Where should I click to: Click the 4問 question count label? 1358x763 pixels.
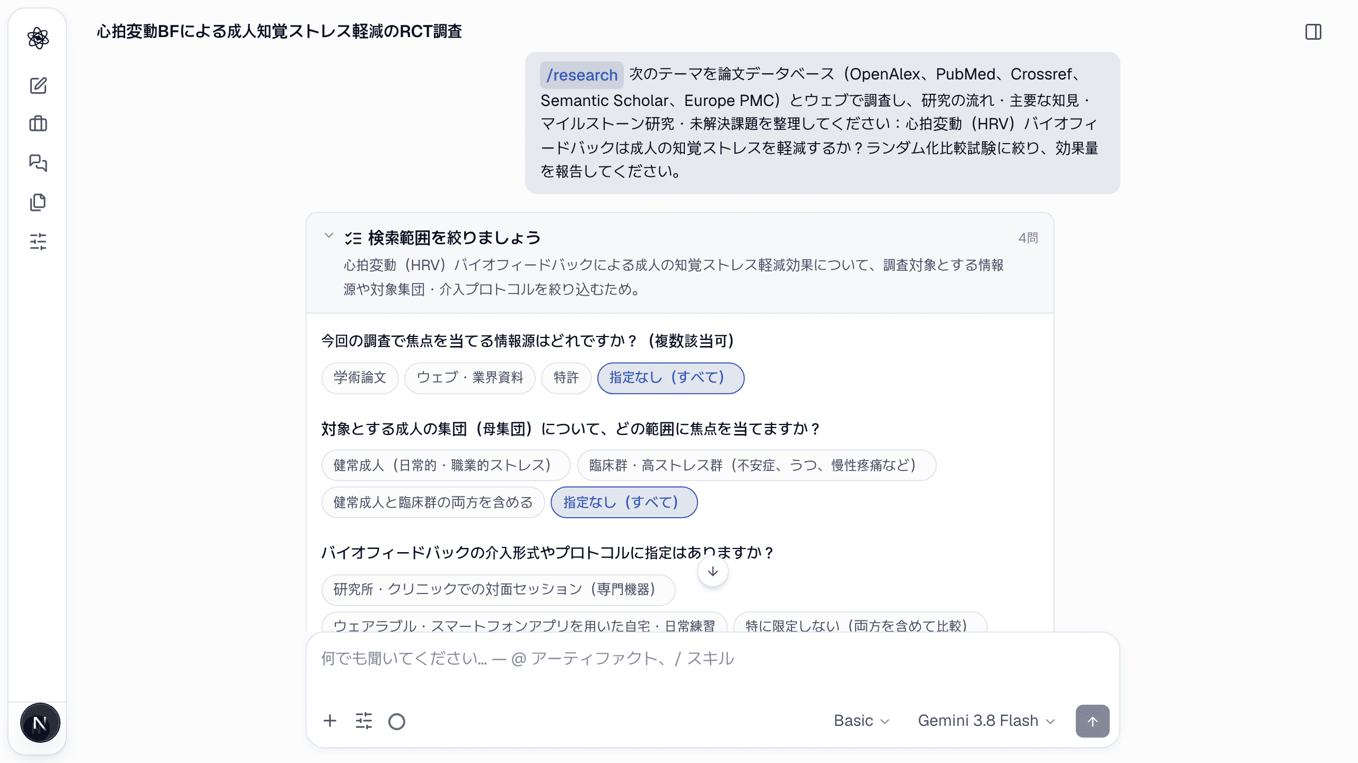(x=1028, y=238)
